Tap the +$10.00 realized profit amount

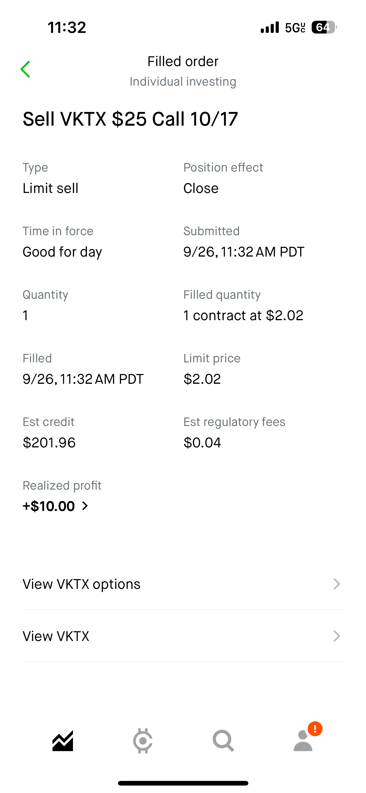click(x=49, y=506)
